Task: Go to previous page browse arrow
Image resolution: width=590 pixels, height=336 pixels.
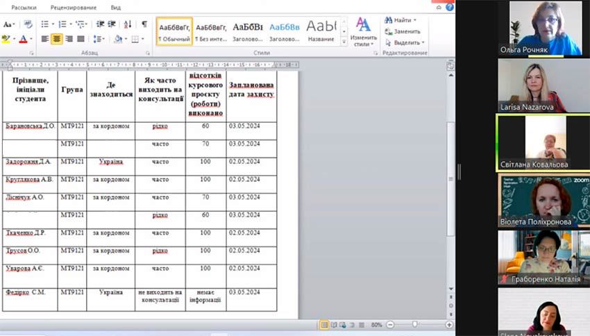Action: 450,297
